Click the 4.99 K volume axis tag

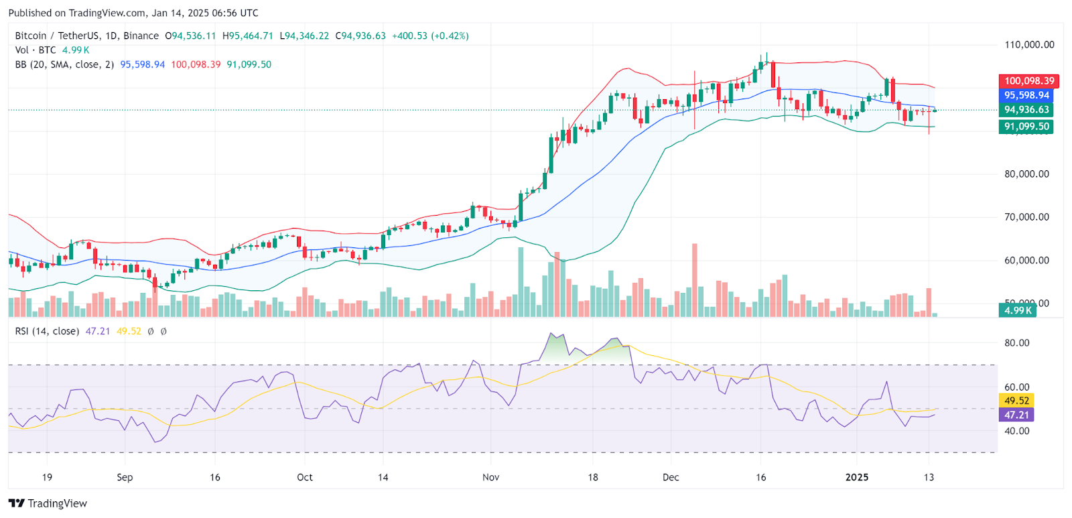coord(1018,310)
